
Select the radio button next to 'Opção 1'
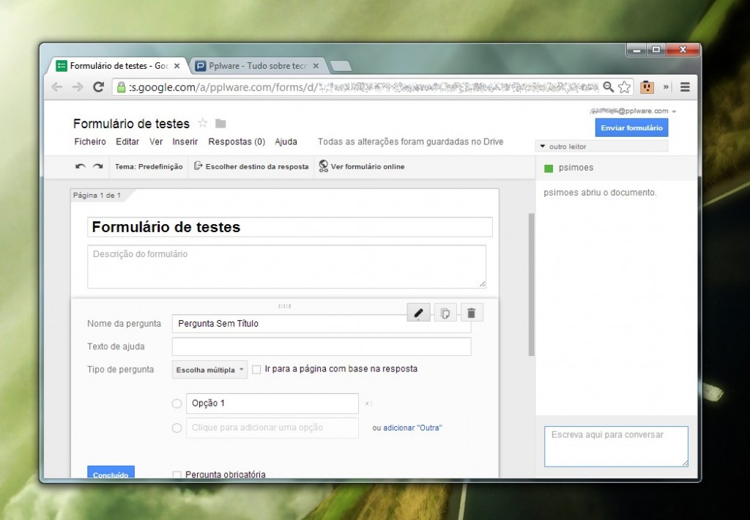(176, 404)
